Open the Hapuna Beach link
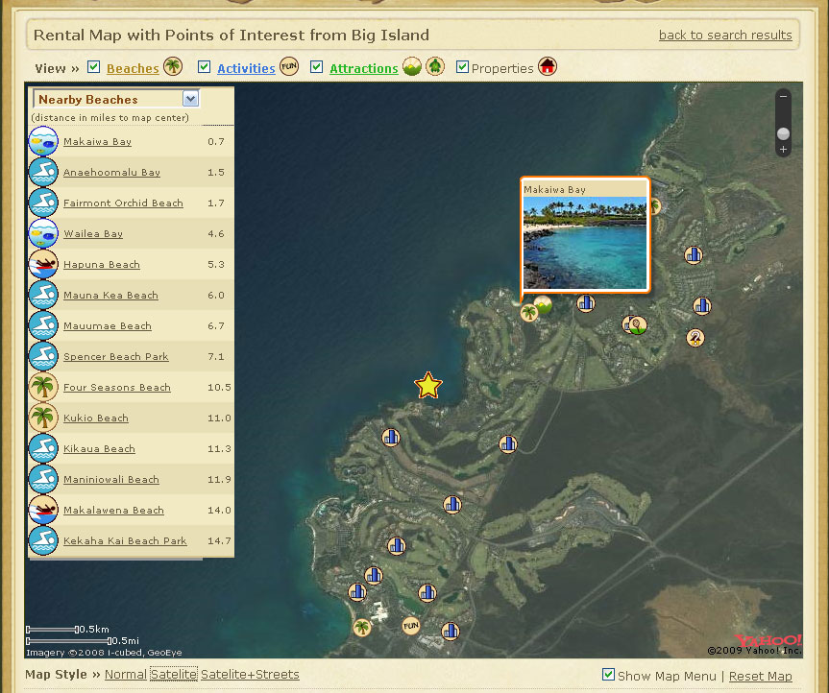This screenshot has height=693, width=829. click(x=102, y=264)
